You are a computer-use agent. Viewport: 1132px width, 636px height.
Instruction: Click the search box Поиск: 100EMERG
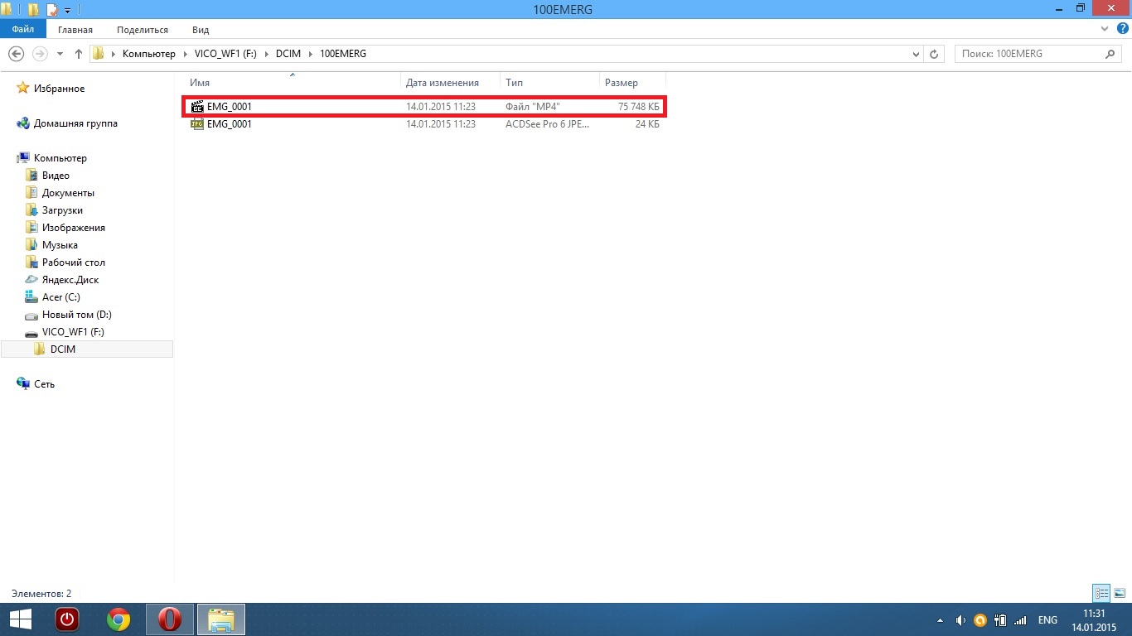pos(1028,54)
